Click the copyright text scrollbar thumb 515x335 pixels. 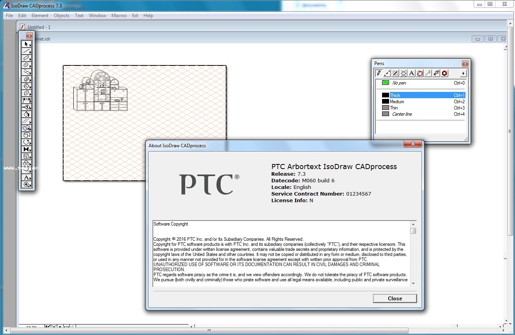(x=413, y=231)
